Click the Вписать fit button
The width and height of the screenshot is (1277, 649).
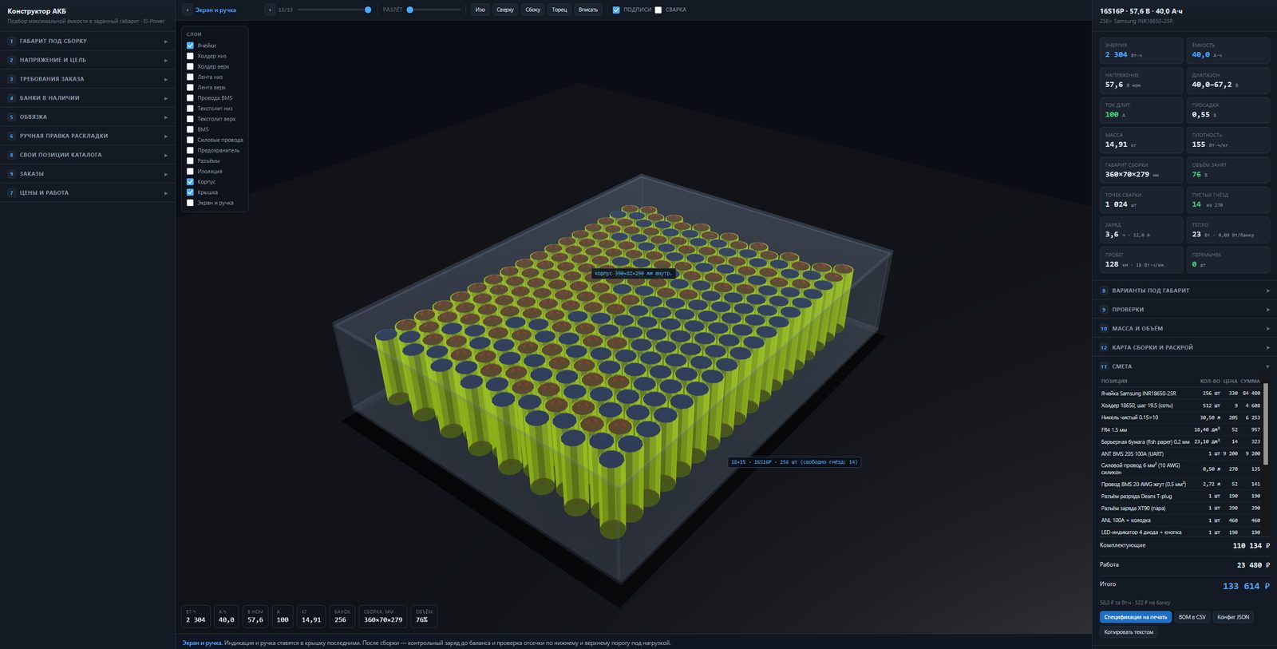tap(588, 10)
